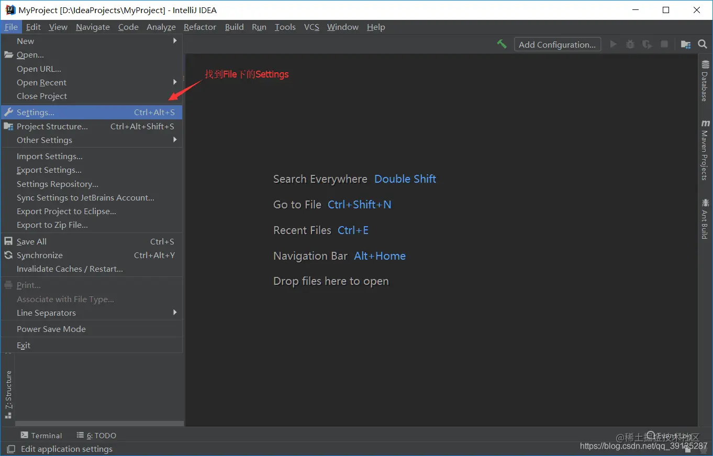
Task: Select Import Settings... menu entry
Action: (92, 156)
